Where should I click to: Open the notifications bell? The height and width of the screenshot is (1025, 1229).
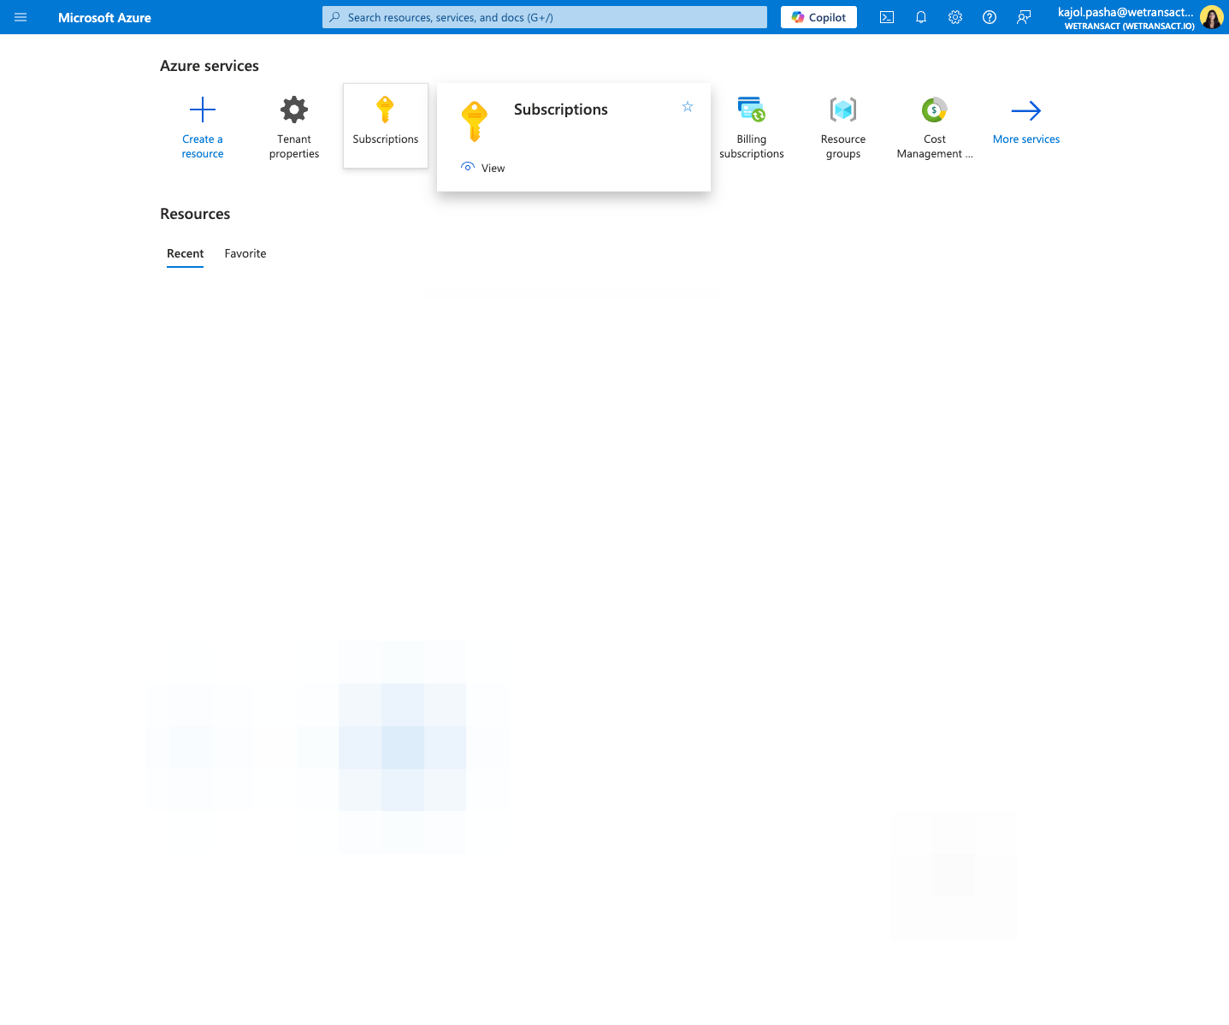click(x=921, y=17)
